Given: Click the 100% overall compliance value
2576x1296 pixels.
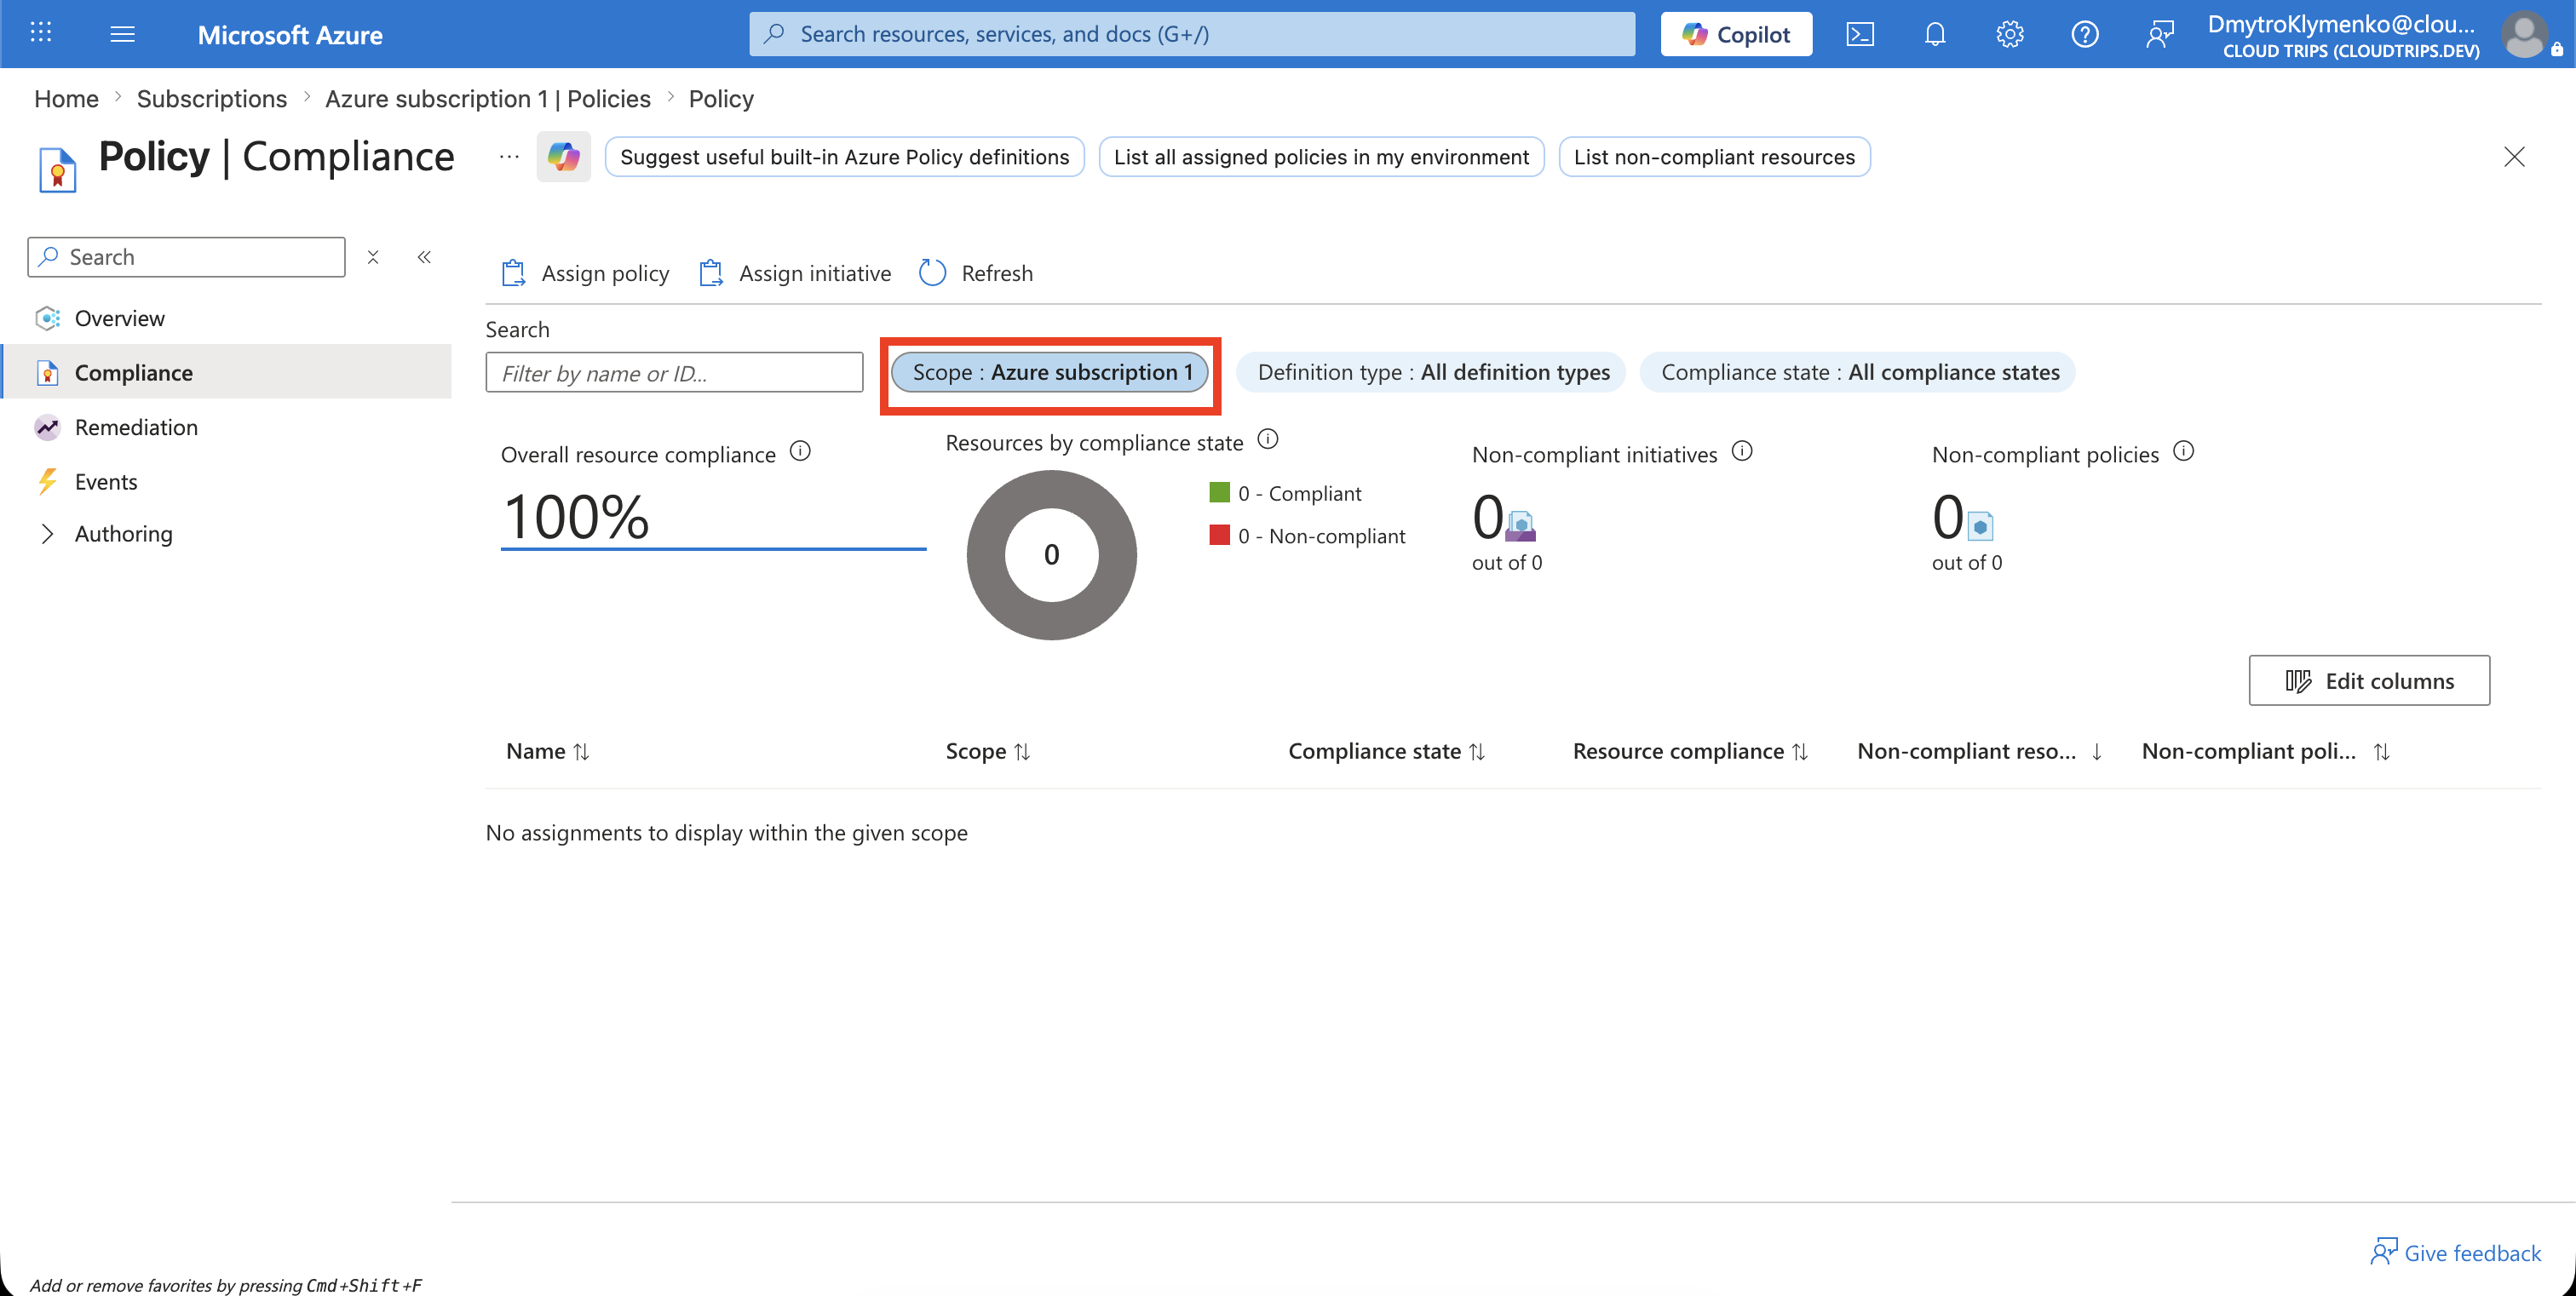Looking at the screenshot, I should (576, 517).
